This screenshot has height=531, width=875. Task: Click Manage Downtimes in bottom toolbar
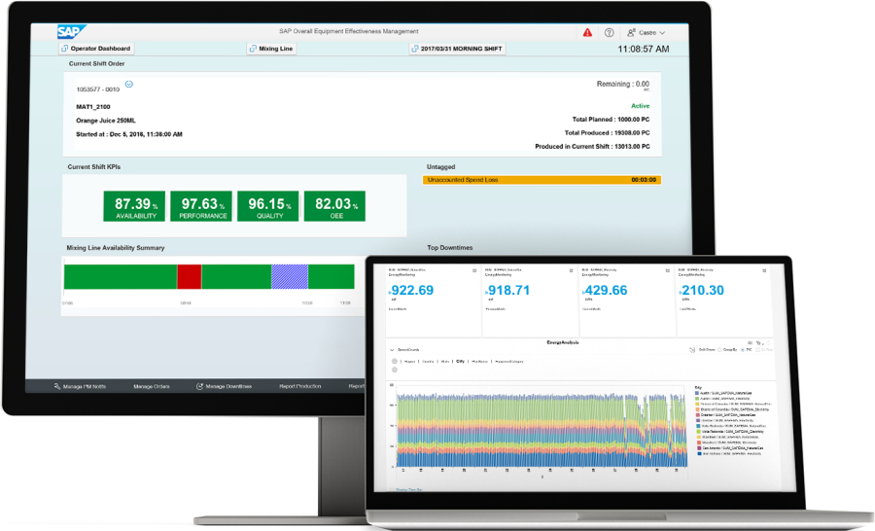(x=224, y=386)
